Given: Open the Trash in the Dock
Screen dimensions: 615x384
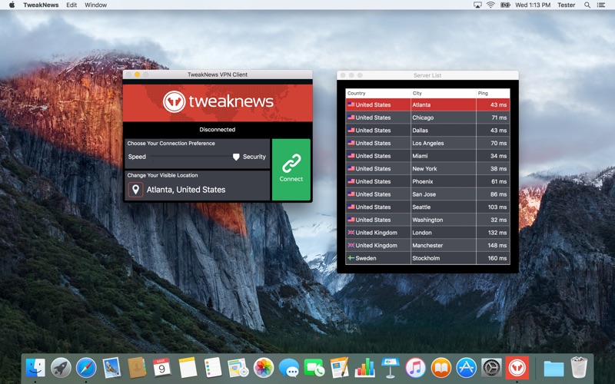Looking at the screenshot, I should pyautogui.click(x=579, y=367).
